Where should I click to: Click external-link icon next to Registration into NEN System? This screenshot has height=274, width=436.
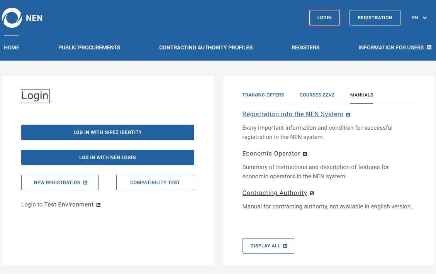pos(348,115)
